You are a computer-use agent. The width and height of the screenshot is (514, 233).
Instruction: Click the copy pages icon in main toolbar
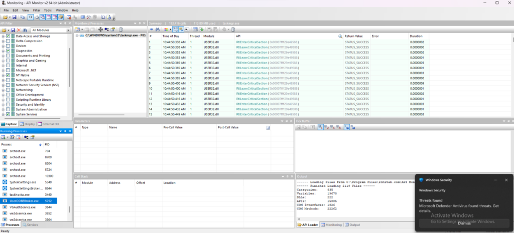coord(22,17)
